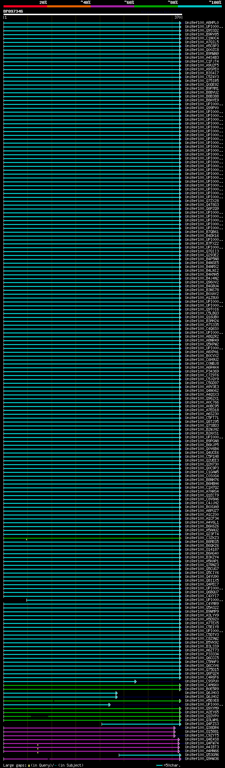Select hit label UniRef100_A1Z8U0

pos(202,298)
